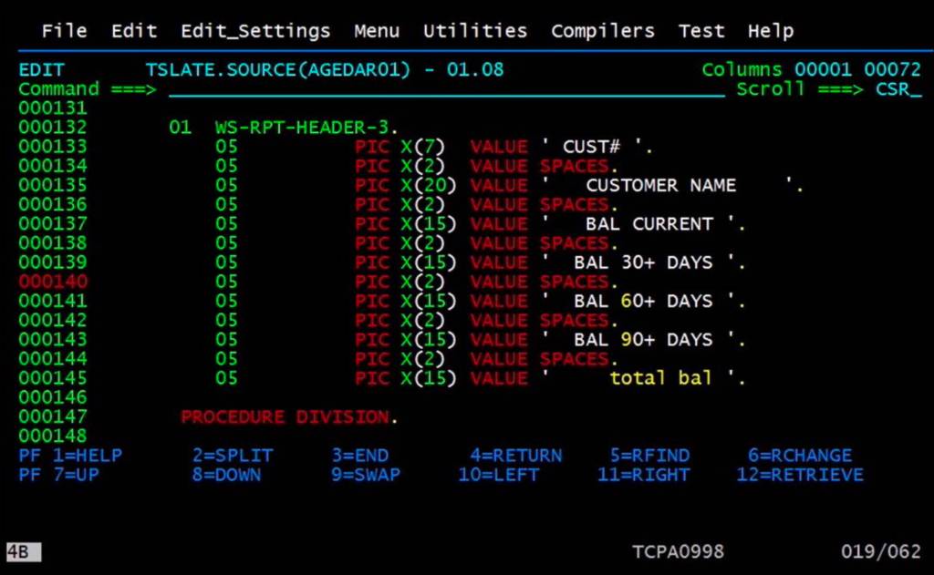The image size is (934, 575).
Task: Open the Edit menu
Action: tap(133, 30)
